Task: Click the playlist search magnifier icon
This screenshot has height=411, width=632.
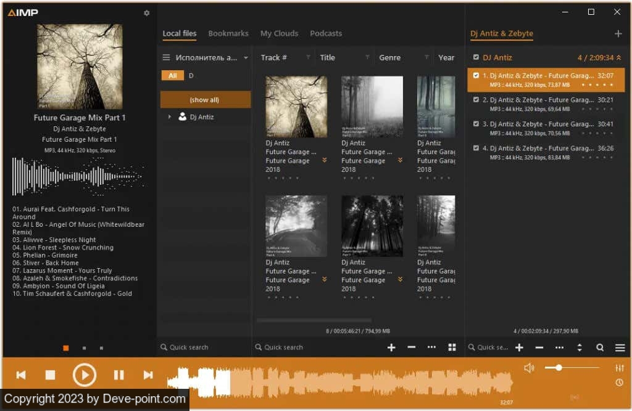Action: tap(600, 348)
